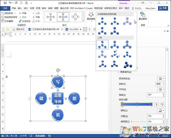
Task: Add a gradient stop button
Action: click(156, 104)
